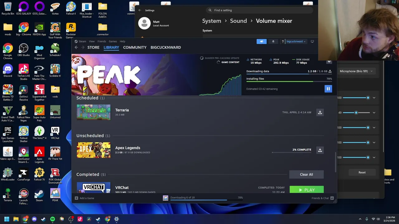The image size is (399, 224).
Task: Open the Settings gear in the taskbar
Action: click(x=117, y=219)
